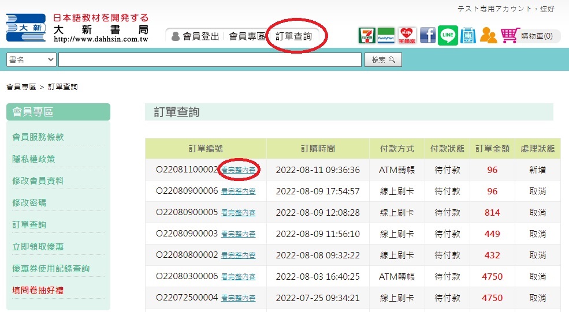Open the Facebook page icon

(427, 36)
